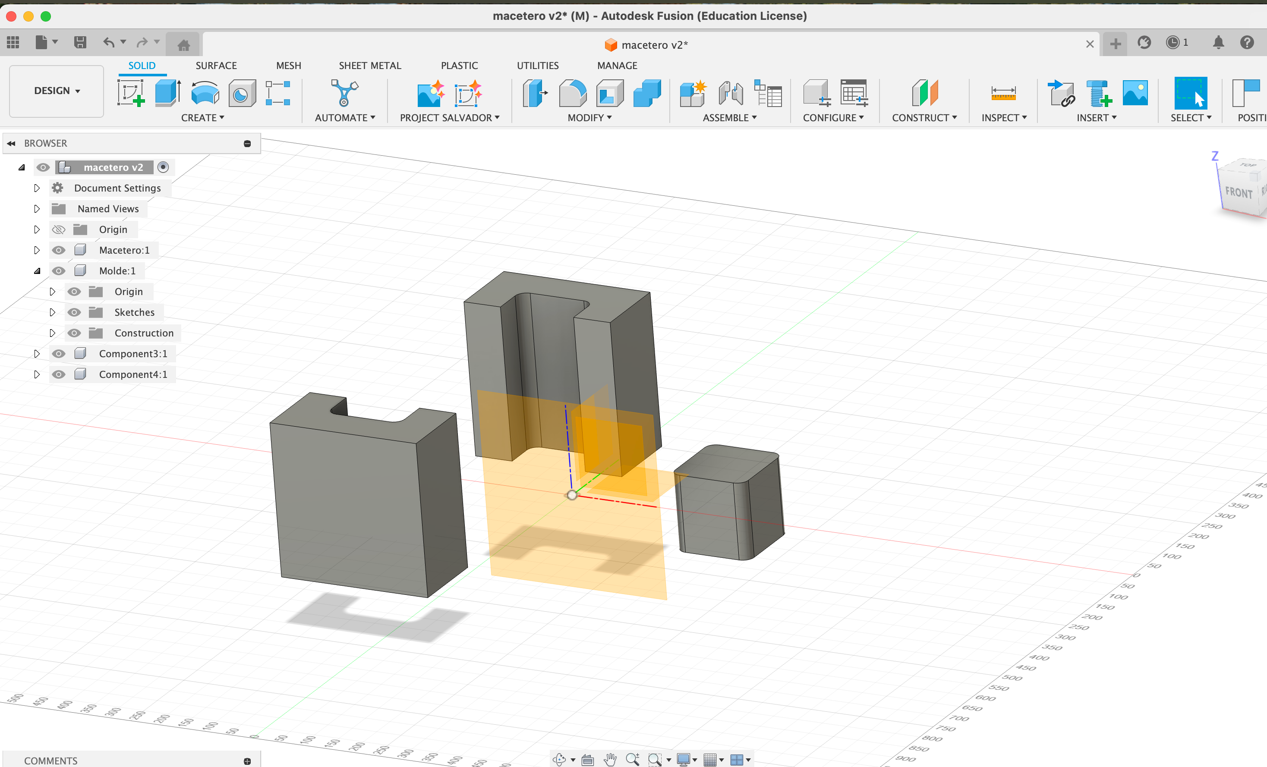Expand Component3:1 node
Image resolution: width=1267 pixels, height=767 pixels.
click(x=37, y=354)
